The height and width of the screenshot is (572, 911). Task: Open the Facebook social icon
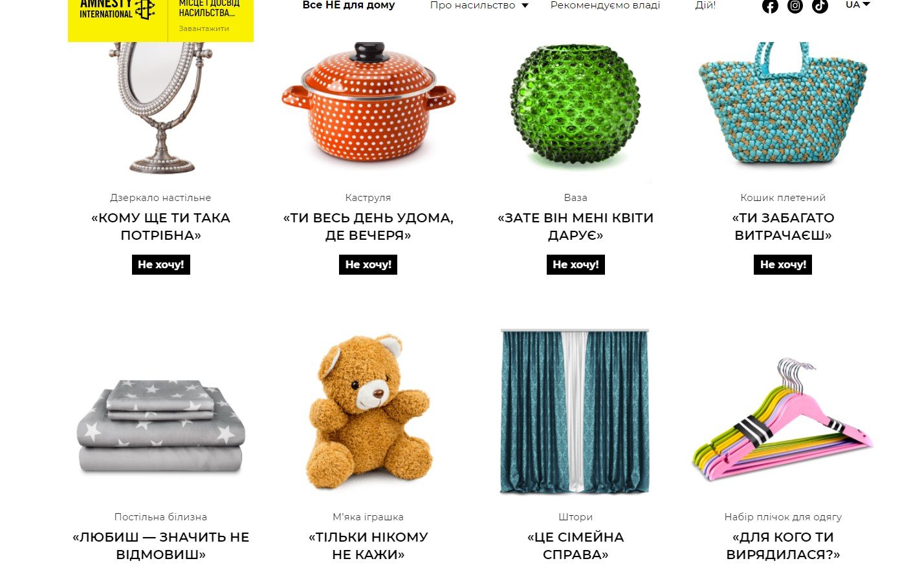[x=770, y=6]
